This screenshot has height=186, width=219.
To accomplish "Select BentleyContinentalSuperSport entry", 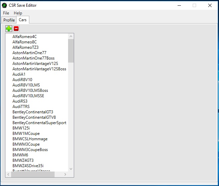I will 39,123.
